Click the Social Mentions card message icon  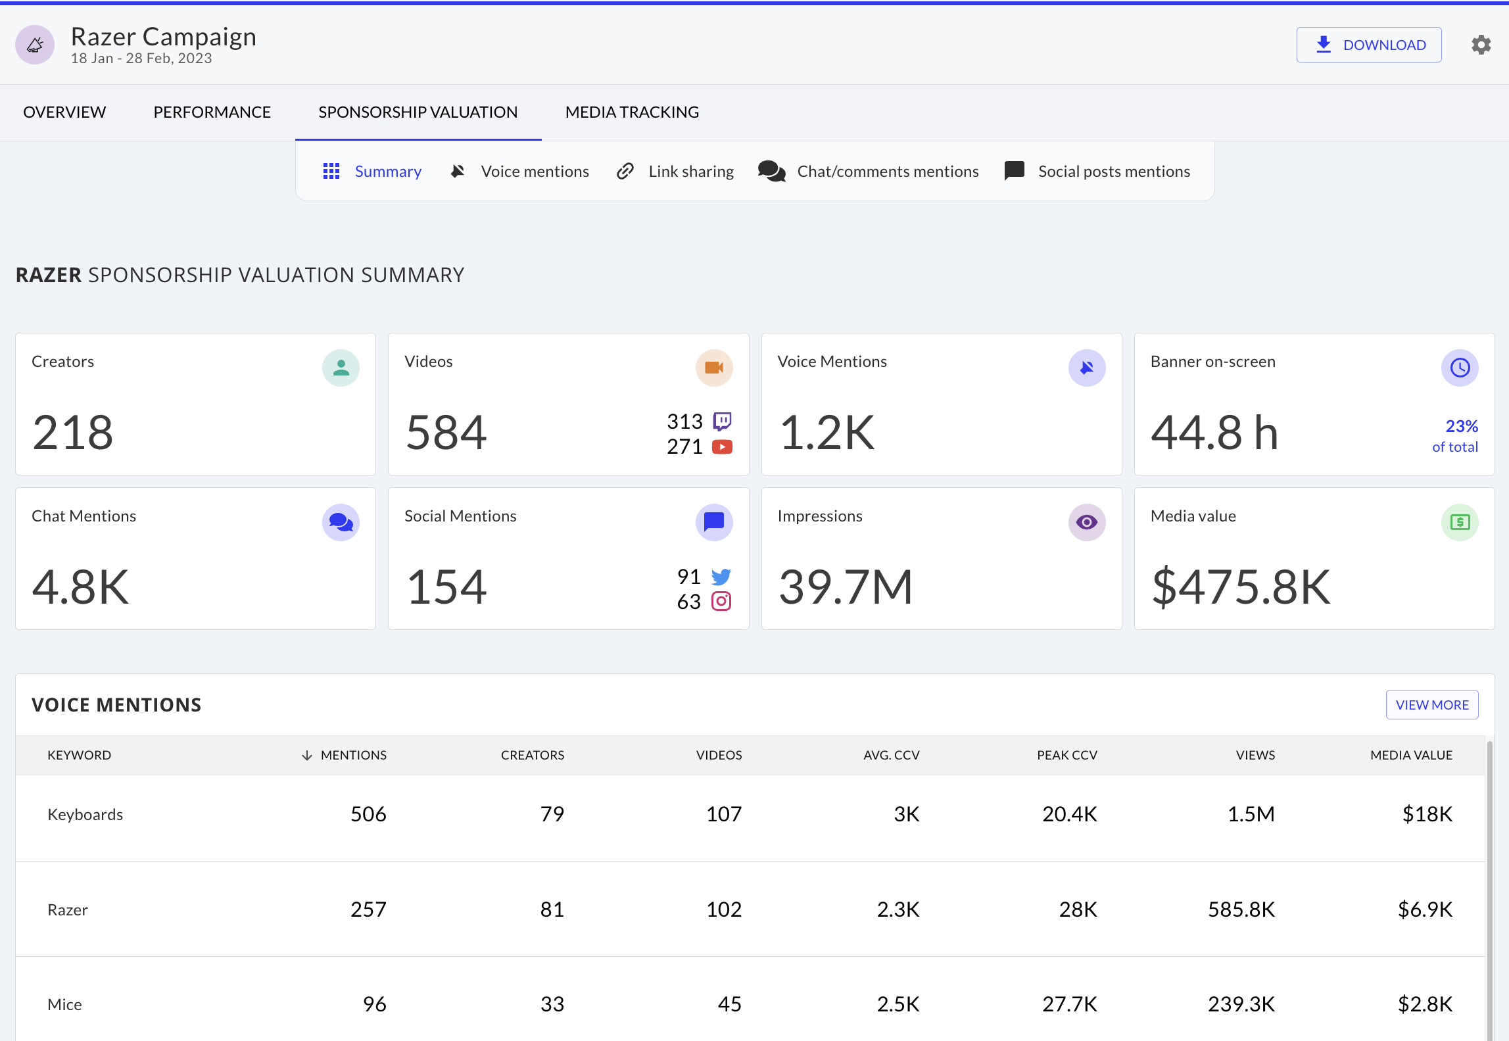714,522
